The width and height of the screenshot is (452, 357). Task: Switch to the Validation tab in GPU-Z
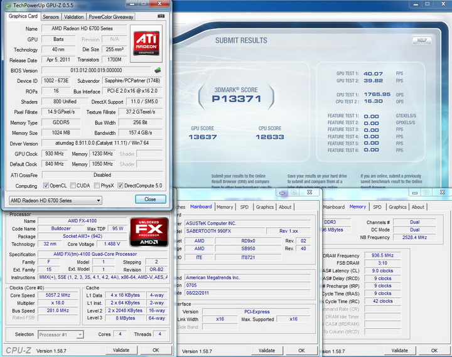pyautogui.click(x=73, y=17)
